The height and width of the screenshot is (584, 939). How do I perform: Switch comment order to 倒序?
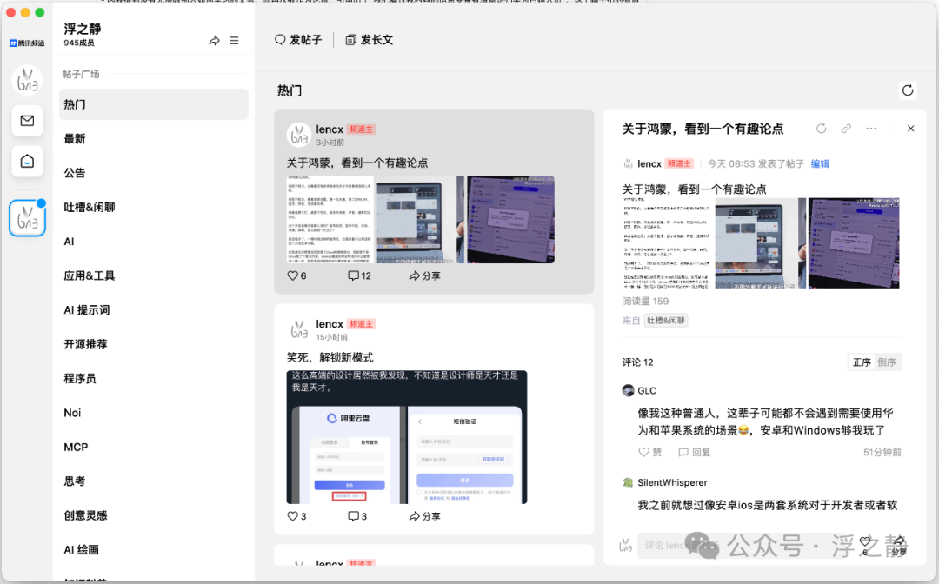887,362
